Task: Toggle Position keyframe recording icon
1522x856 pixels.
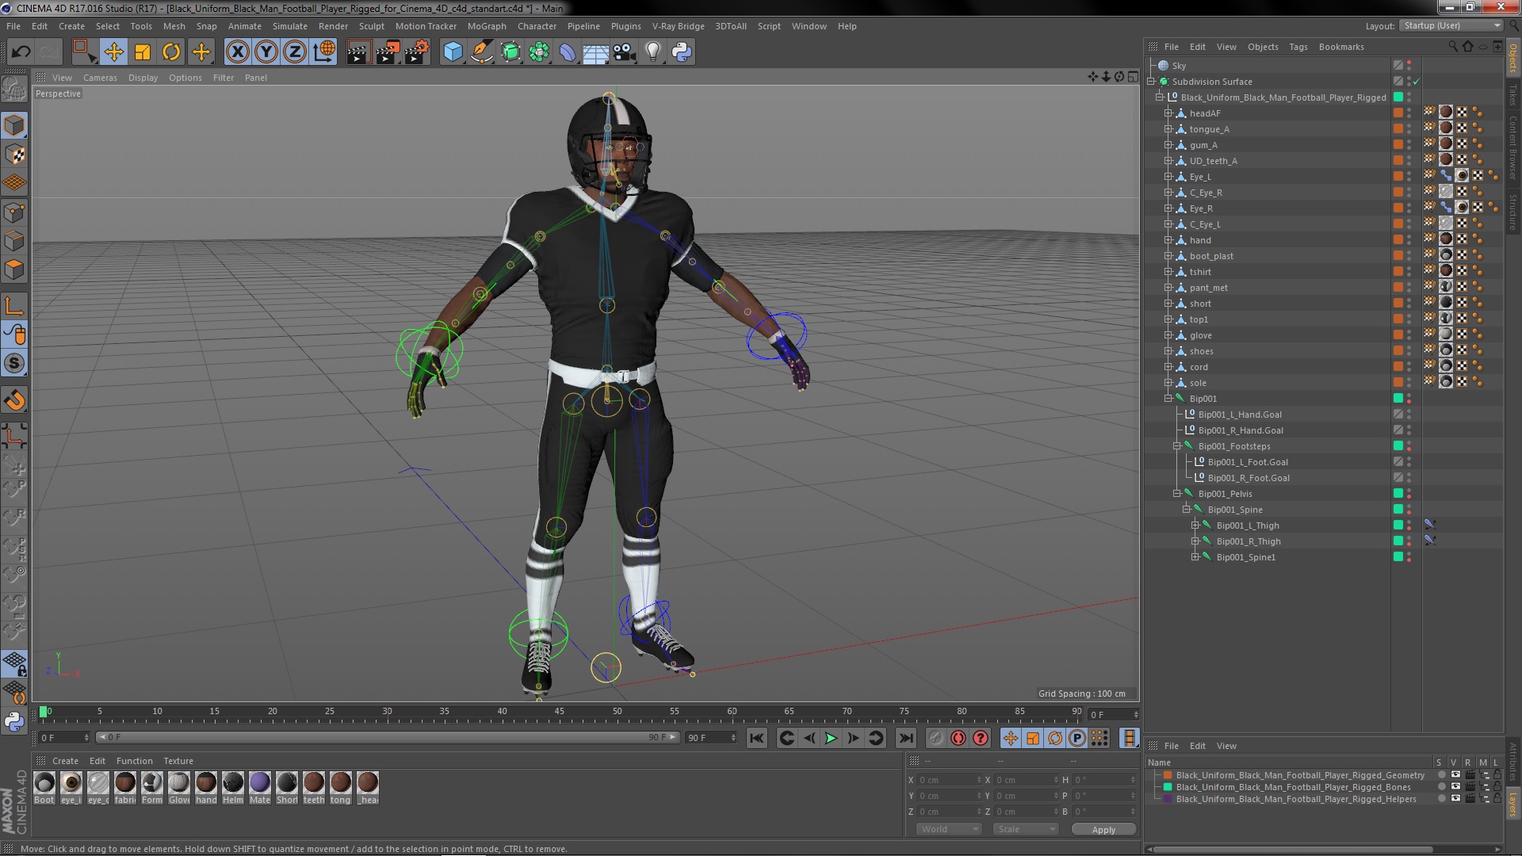Action: [1011, 738]
